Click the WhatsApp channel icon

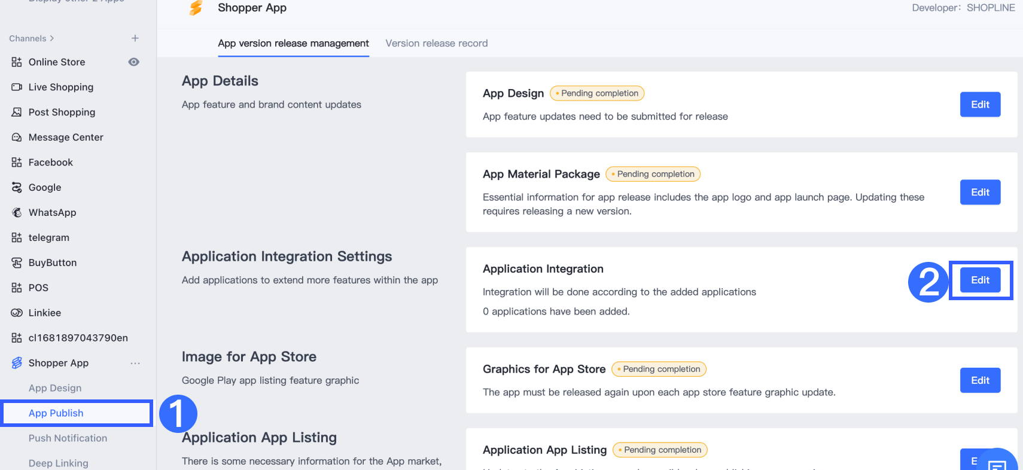[x=17, y=213]
